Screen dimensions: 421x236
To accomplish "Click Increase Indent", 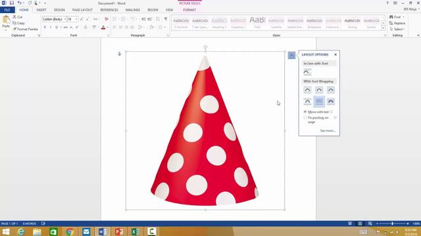I will click(x=149, y=19).
